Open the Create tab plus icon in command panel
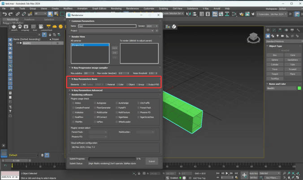 pos(268,29)
